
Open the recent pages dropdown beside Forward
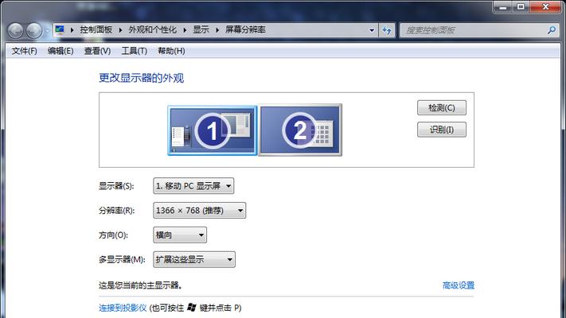pos(47,31)
